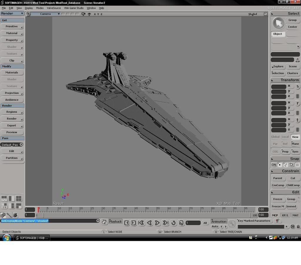The image size is (301, 265).
Task: Toggle the viewport eye visibility icon
Action: (89, 14)
